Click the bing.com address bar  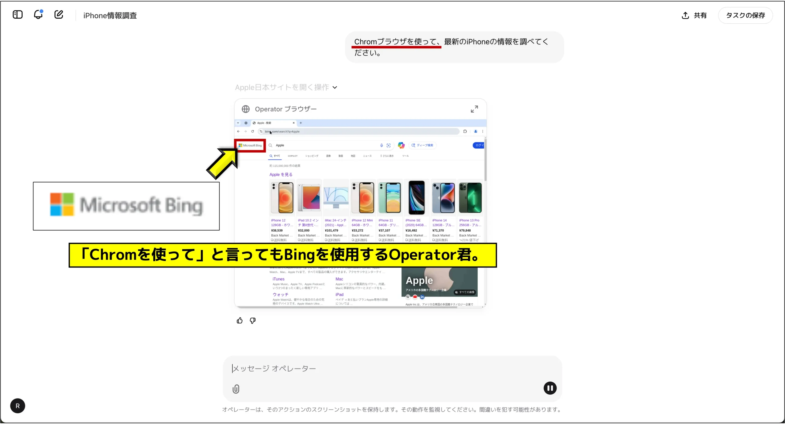359,131
